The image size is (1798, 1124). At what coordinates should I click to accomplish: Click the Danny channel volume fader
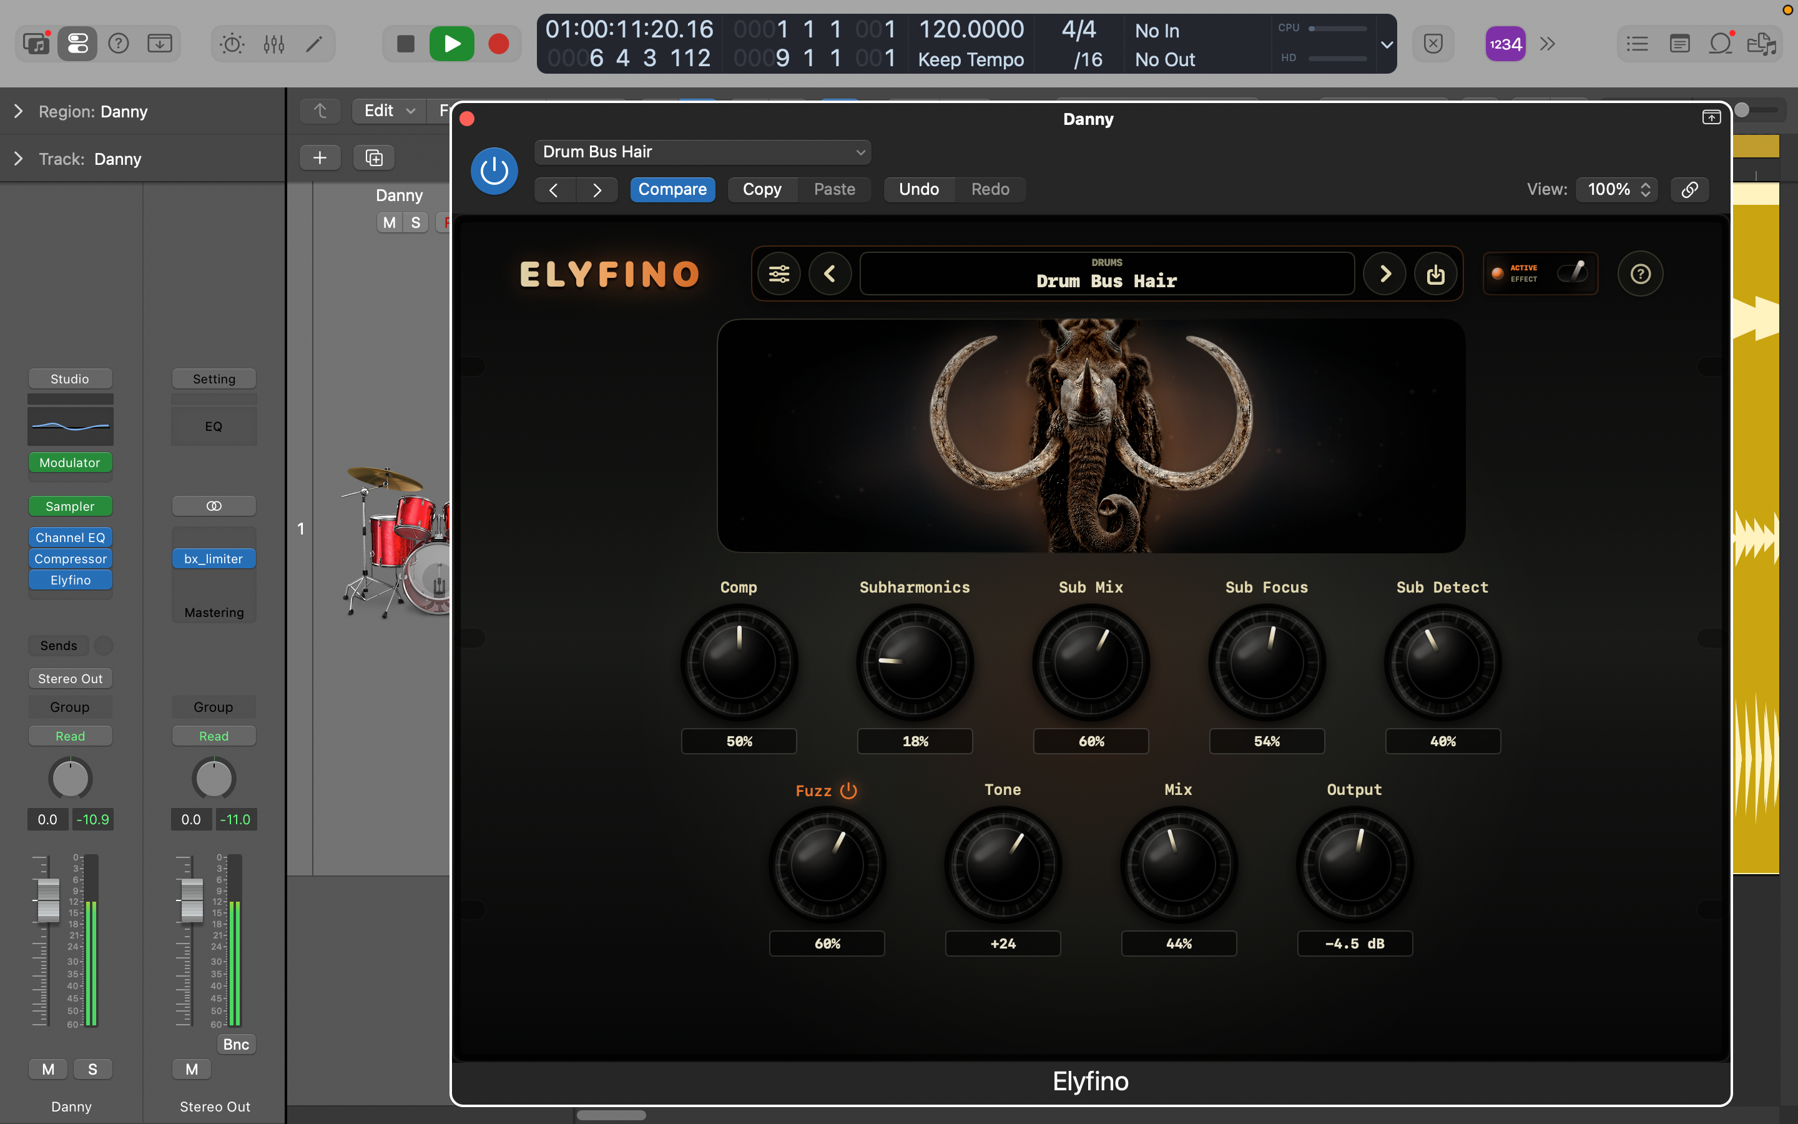coord(48,899)
